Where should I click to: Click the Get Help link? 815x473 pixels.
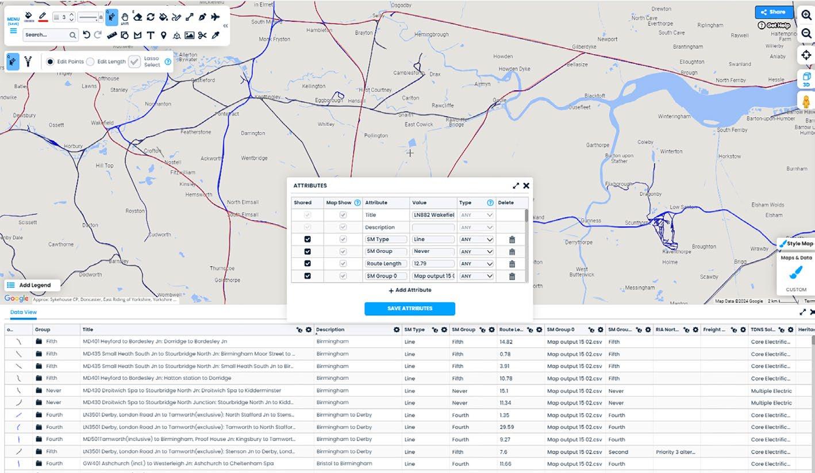pos(774,25)
